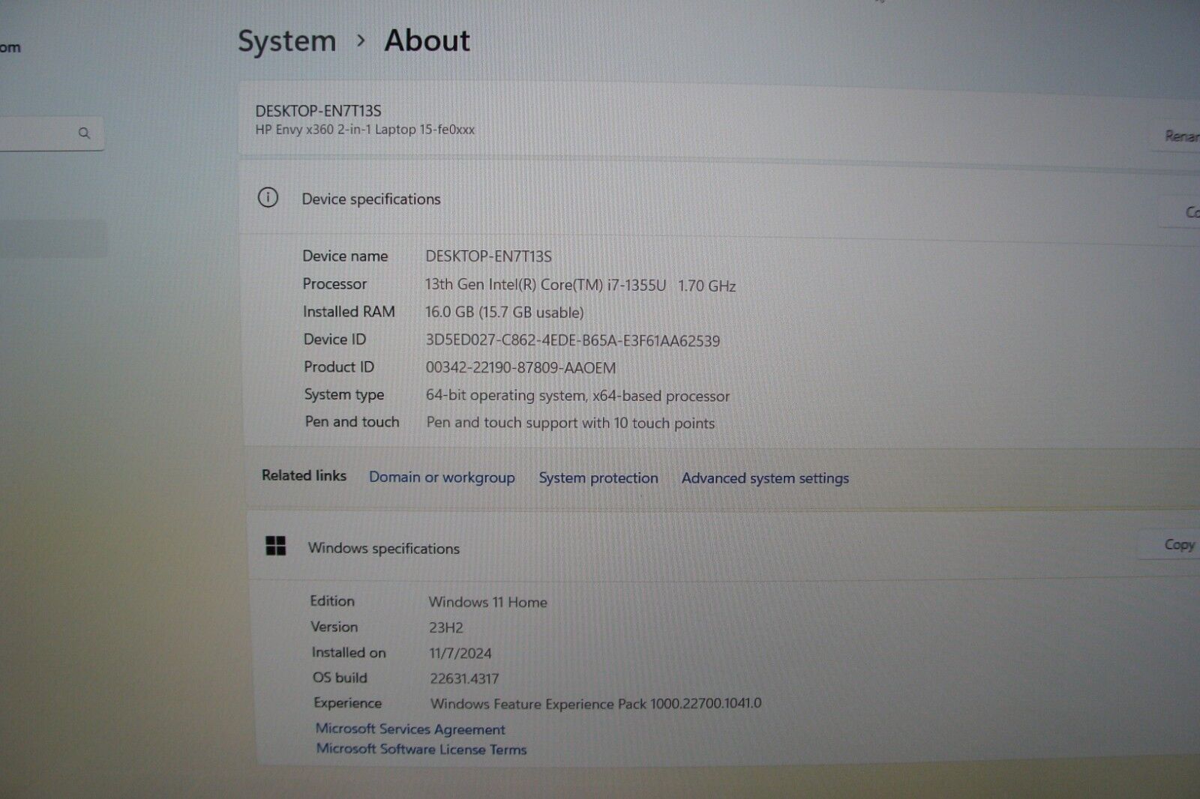The width and height of the screenshot is (1200, 799).
Task: Select the Device name value DESKTOP-EN7T13S
Action: 488,256
